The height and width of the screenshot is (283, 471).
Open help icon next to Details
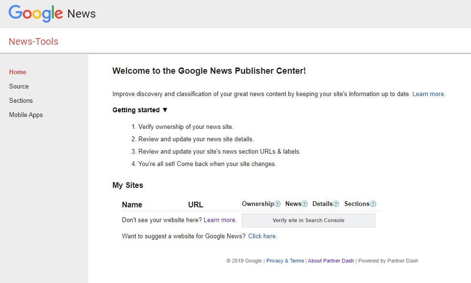(336, 204)
